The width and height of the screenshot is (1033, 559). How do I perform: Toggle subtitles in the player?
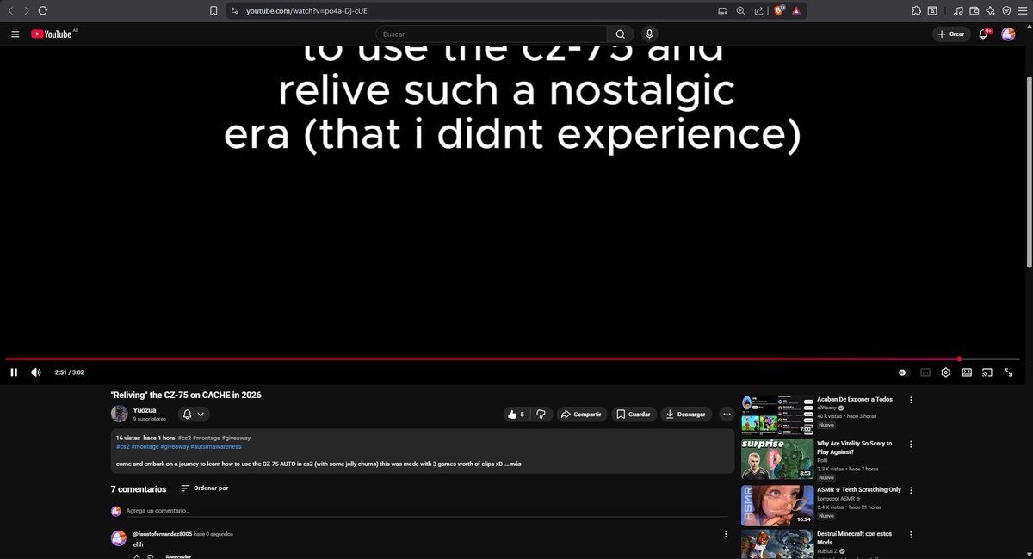coord(925,372)
